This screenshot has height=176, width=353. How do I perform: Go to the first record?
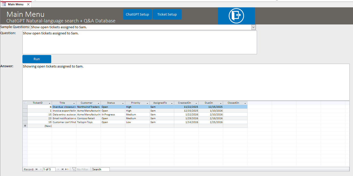click(36, 169)
